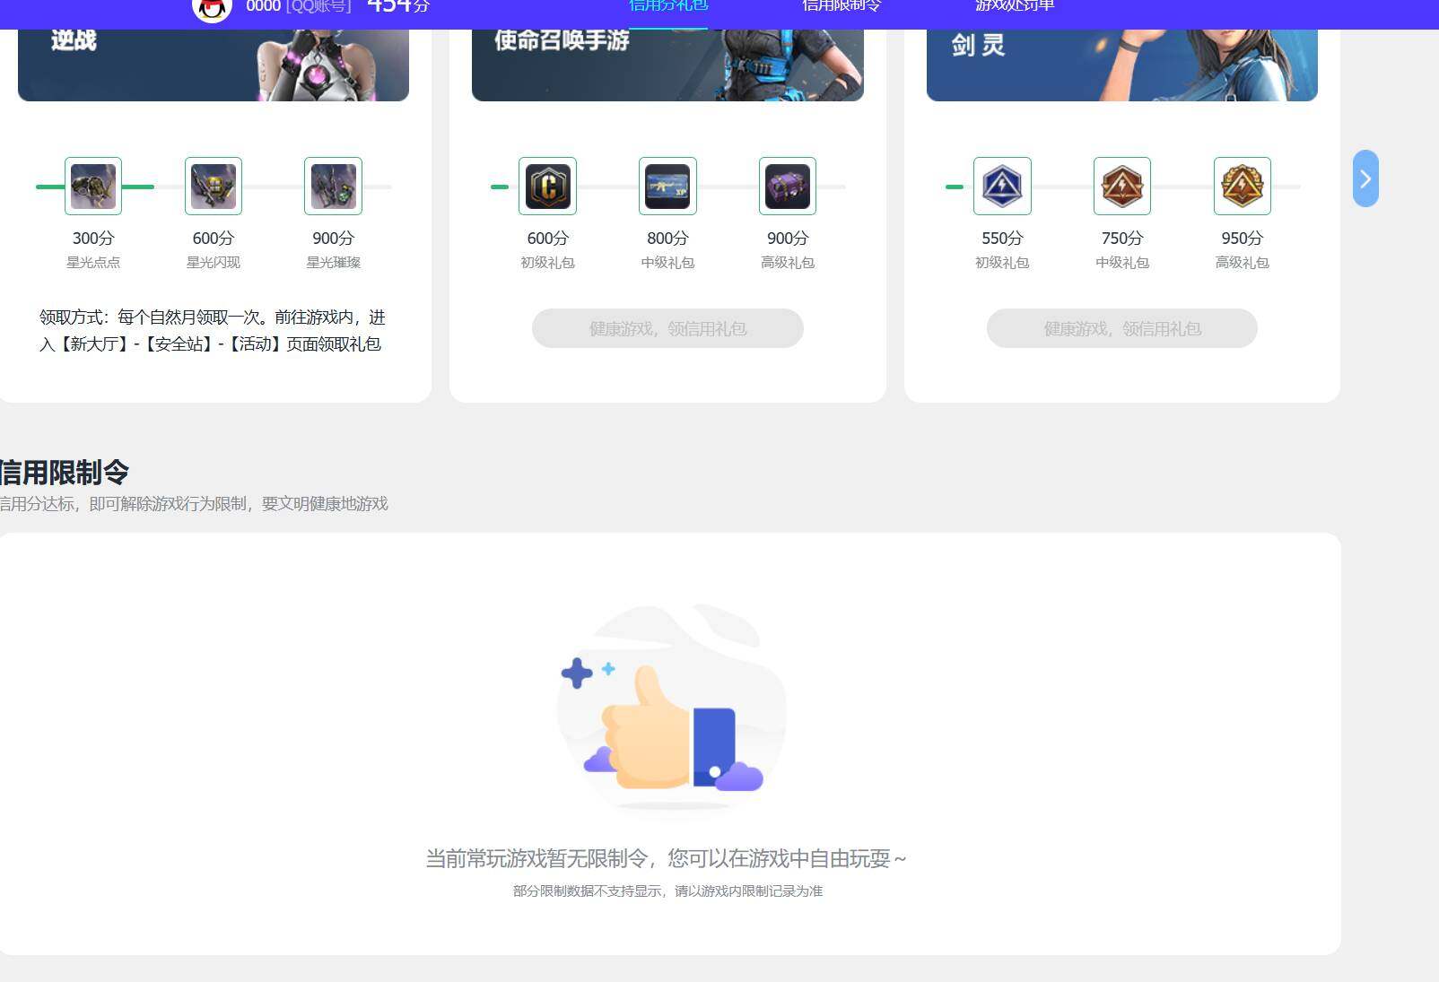The width and height of the screenshot is (1439, 982).
Task: Click the 使命召唤手游 credit progress bar
Action: tap(667, 187)
